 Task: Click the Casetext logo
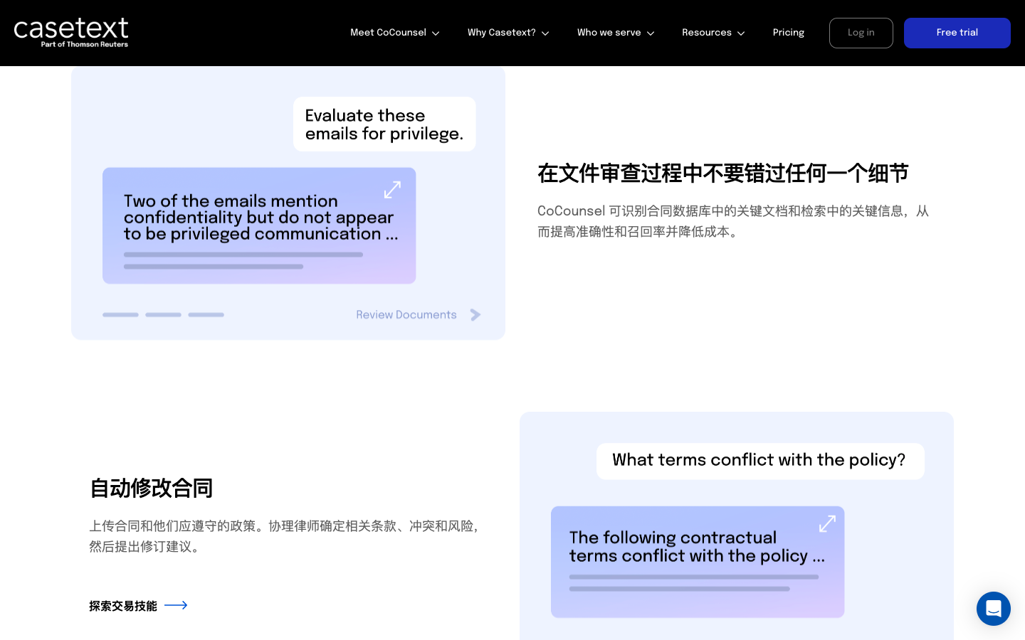71,33
